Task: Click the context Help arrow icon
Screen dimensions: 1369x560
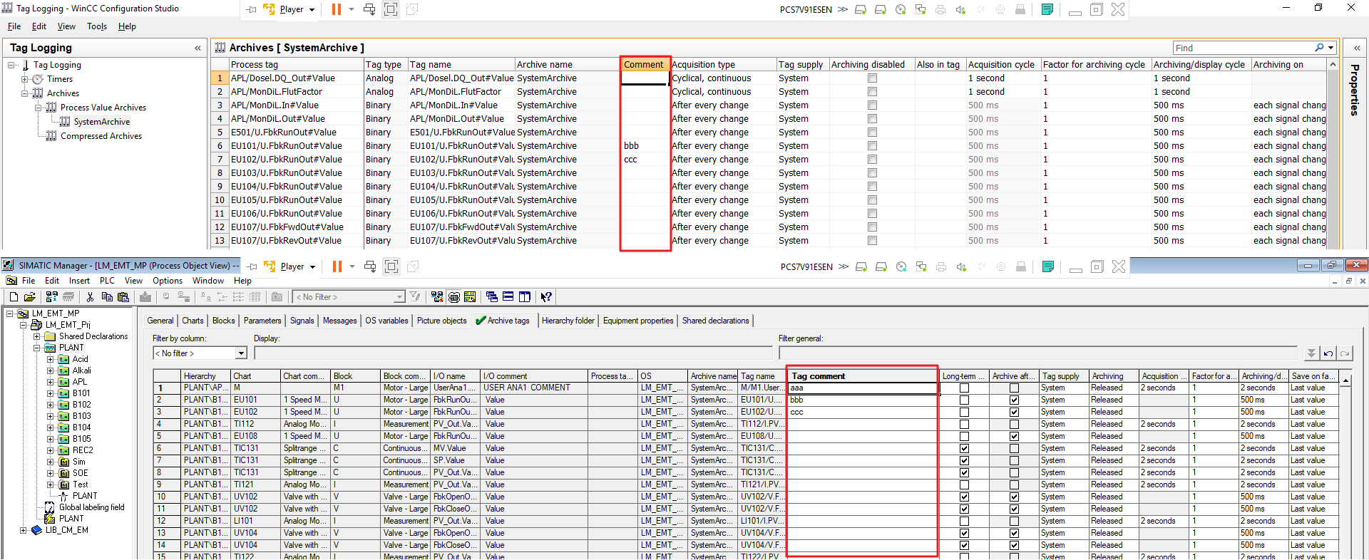Action: [545, 297]
